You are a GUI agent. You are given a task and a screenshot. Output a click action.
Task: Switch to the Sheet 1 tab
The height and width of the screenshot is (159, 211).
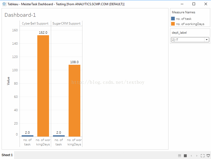point(7,155)
